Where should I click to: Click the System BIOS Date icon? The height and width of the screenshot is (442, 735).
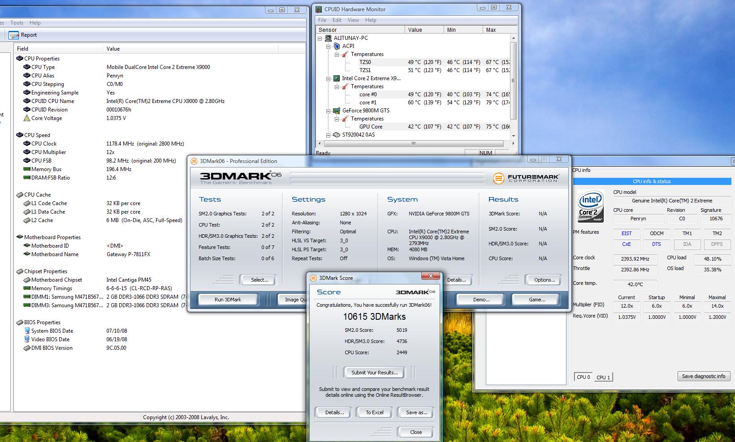27,331
